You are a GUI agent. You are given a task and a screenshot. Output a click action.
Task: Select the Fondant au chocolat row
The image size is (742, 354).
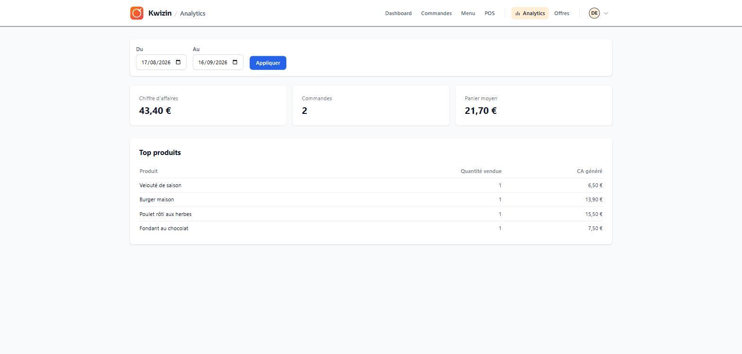point(371,228)
